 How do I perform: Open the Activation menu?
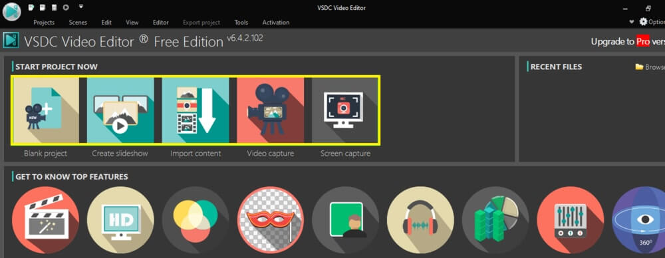tap(276, 23)
